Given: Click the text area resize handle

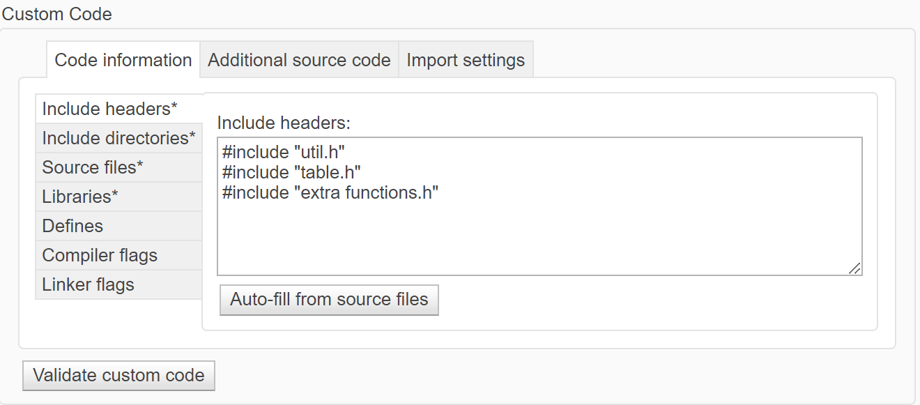Looking at the screenshot, I should point(854,268).
